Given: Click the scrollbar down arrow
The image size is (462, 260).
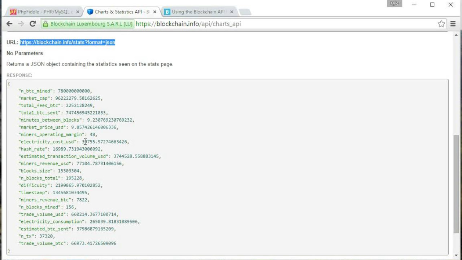Looking at the screenshot, I should click(456, 256).
